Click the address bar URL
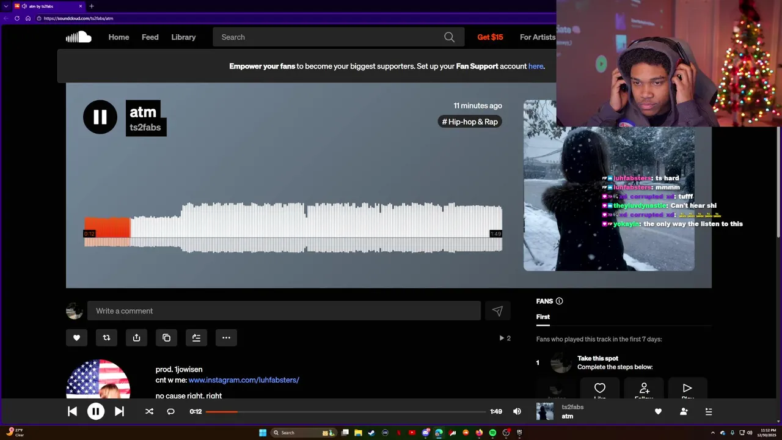This screenshot has width=782, height=440. (78, 18)
